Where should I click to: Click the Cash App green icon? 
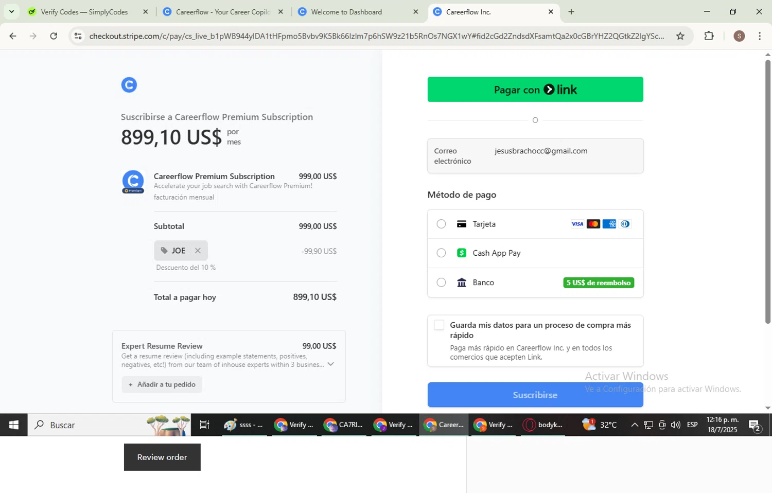point(462,253)
